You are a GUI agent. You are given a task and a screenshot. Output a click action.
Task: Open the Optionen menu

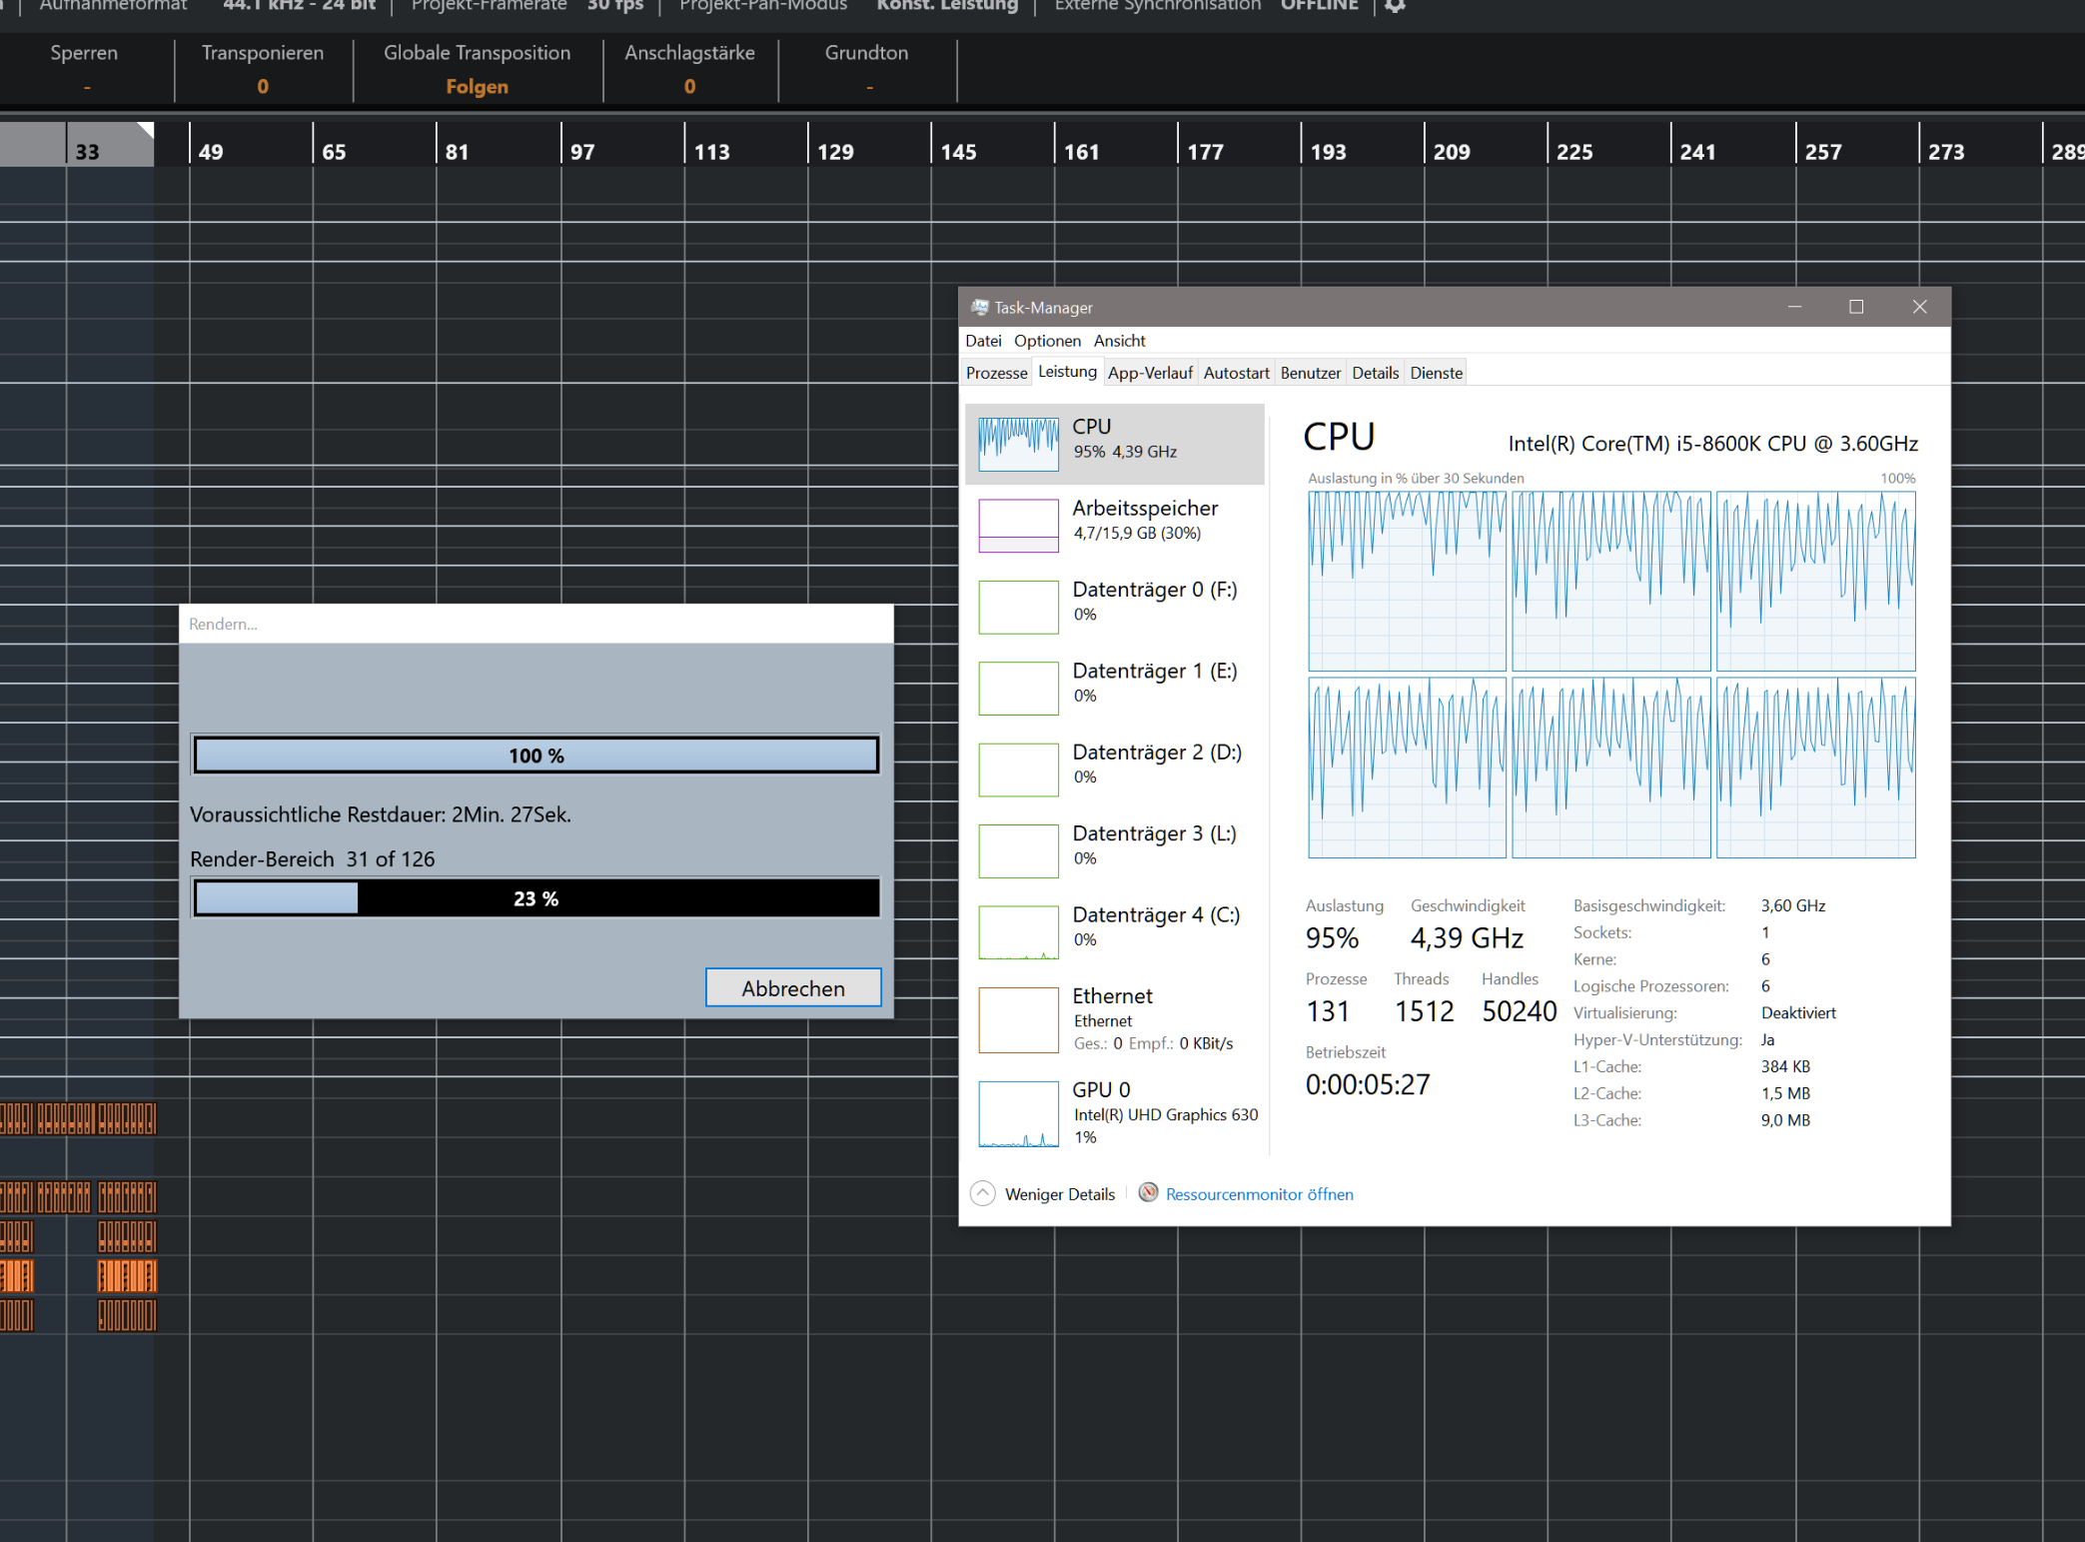[x=1047, y=341]
